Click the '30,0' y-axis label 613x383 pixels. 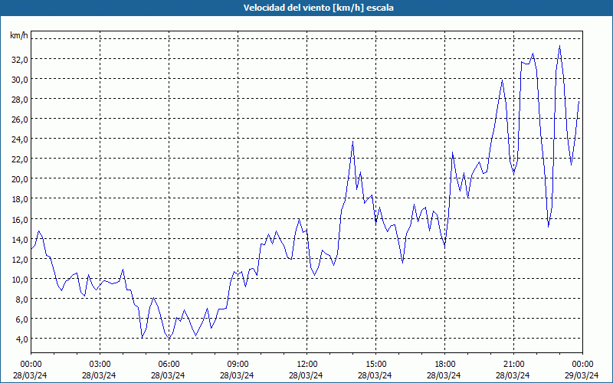[18, 80]
